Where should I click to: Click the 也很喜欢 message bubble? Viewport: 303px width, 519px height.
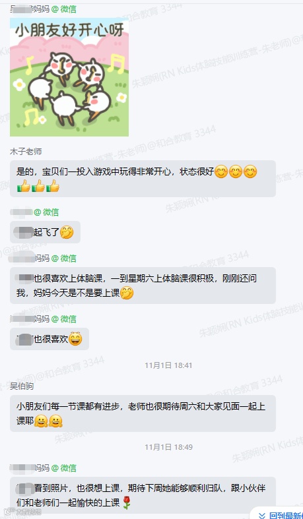(50, 339)
